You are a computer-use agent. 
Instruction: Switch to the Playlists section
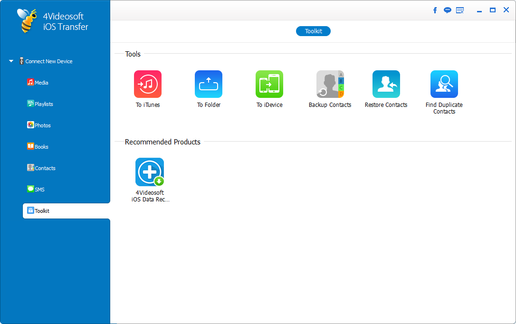tap(44, 104)
